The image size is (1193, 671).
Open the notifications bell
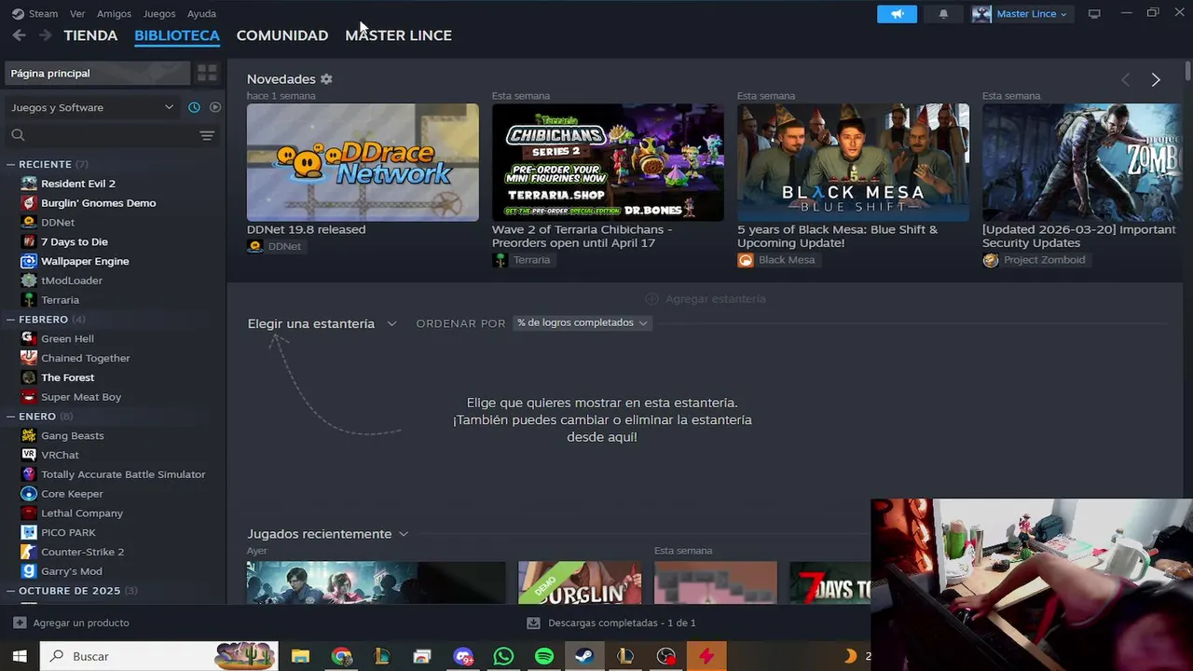943,14
